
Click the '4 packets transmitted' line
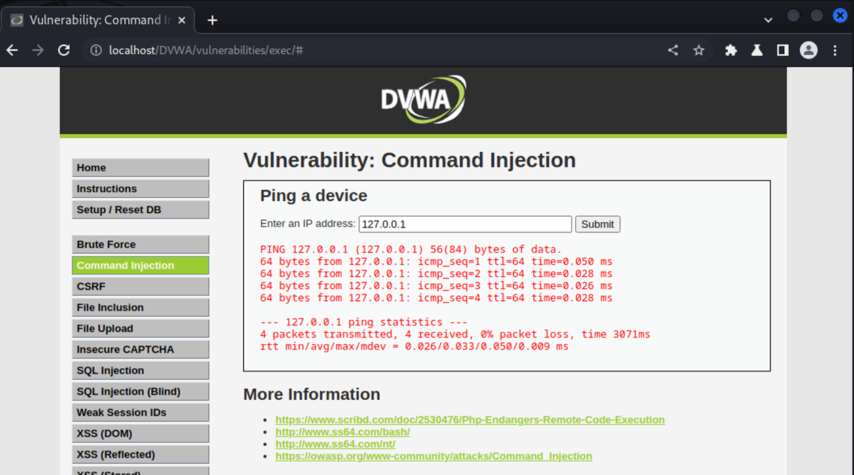point(455,335)
